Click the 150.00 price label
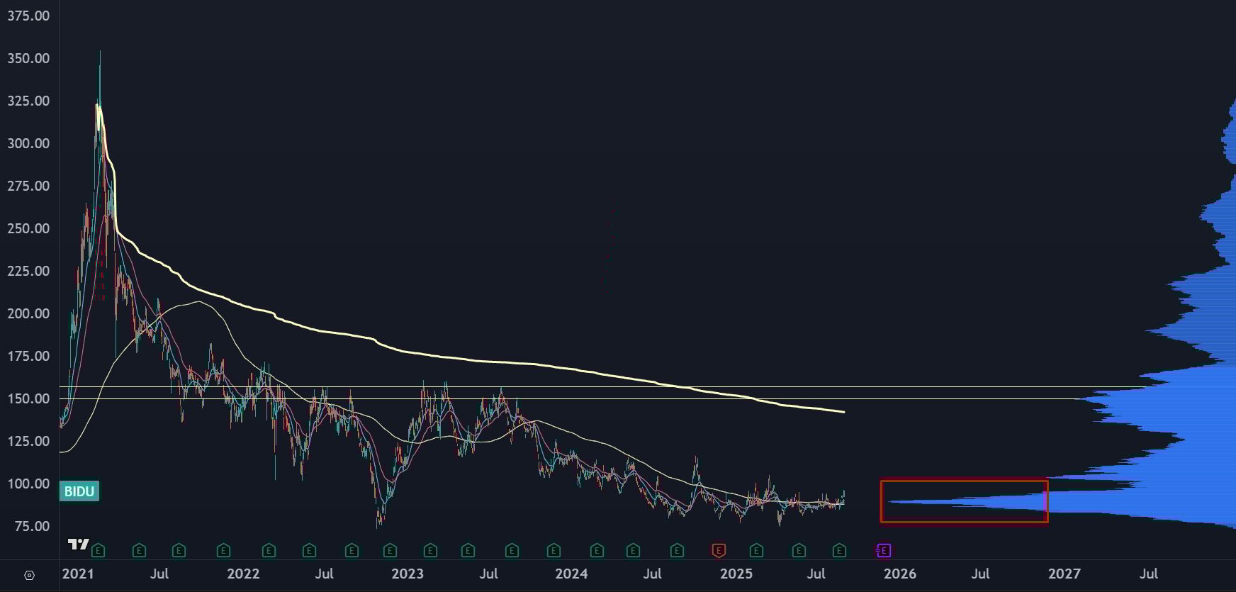 click(x=28, y=398)
